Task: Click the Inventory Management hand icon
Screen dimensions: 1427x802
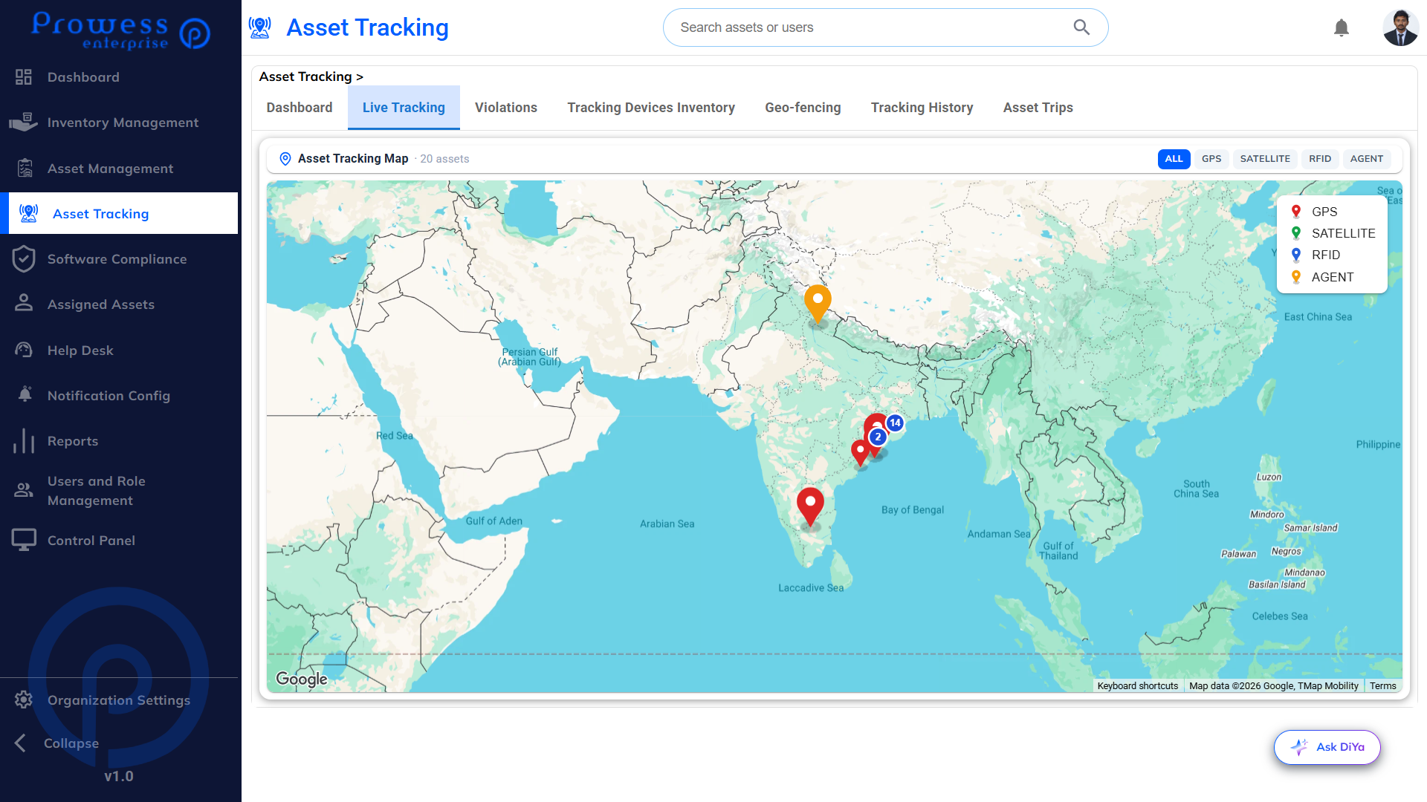Action: point(24,123)
